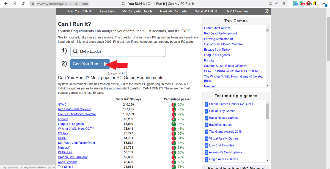Open the Fortnite table link
330x169 pixels.
tap(63, 119)
